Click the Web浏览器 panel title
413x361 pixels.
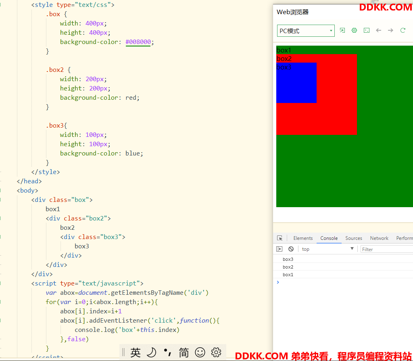pos(292,12)
